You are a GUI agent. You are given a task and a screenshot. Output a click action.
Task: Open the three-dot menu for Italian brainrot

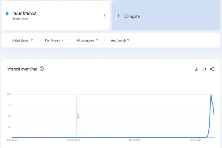(104, 16)
